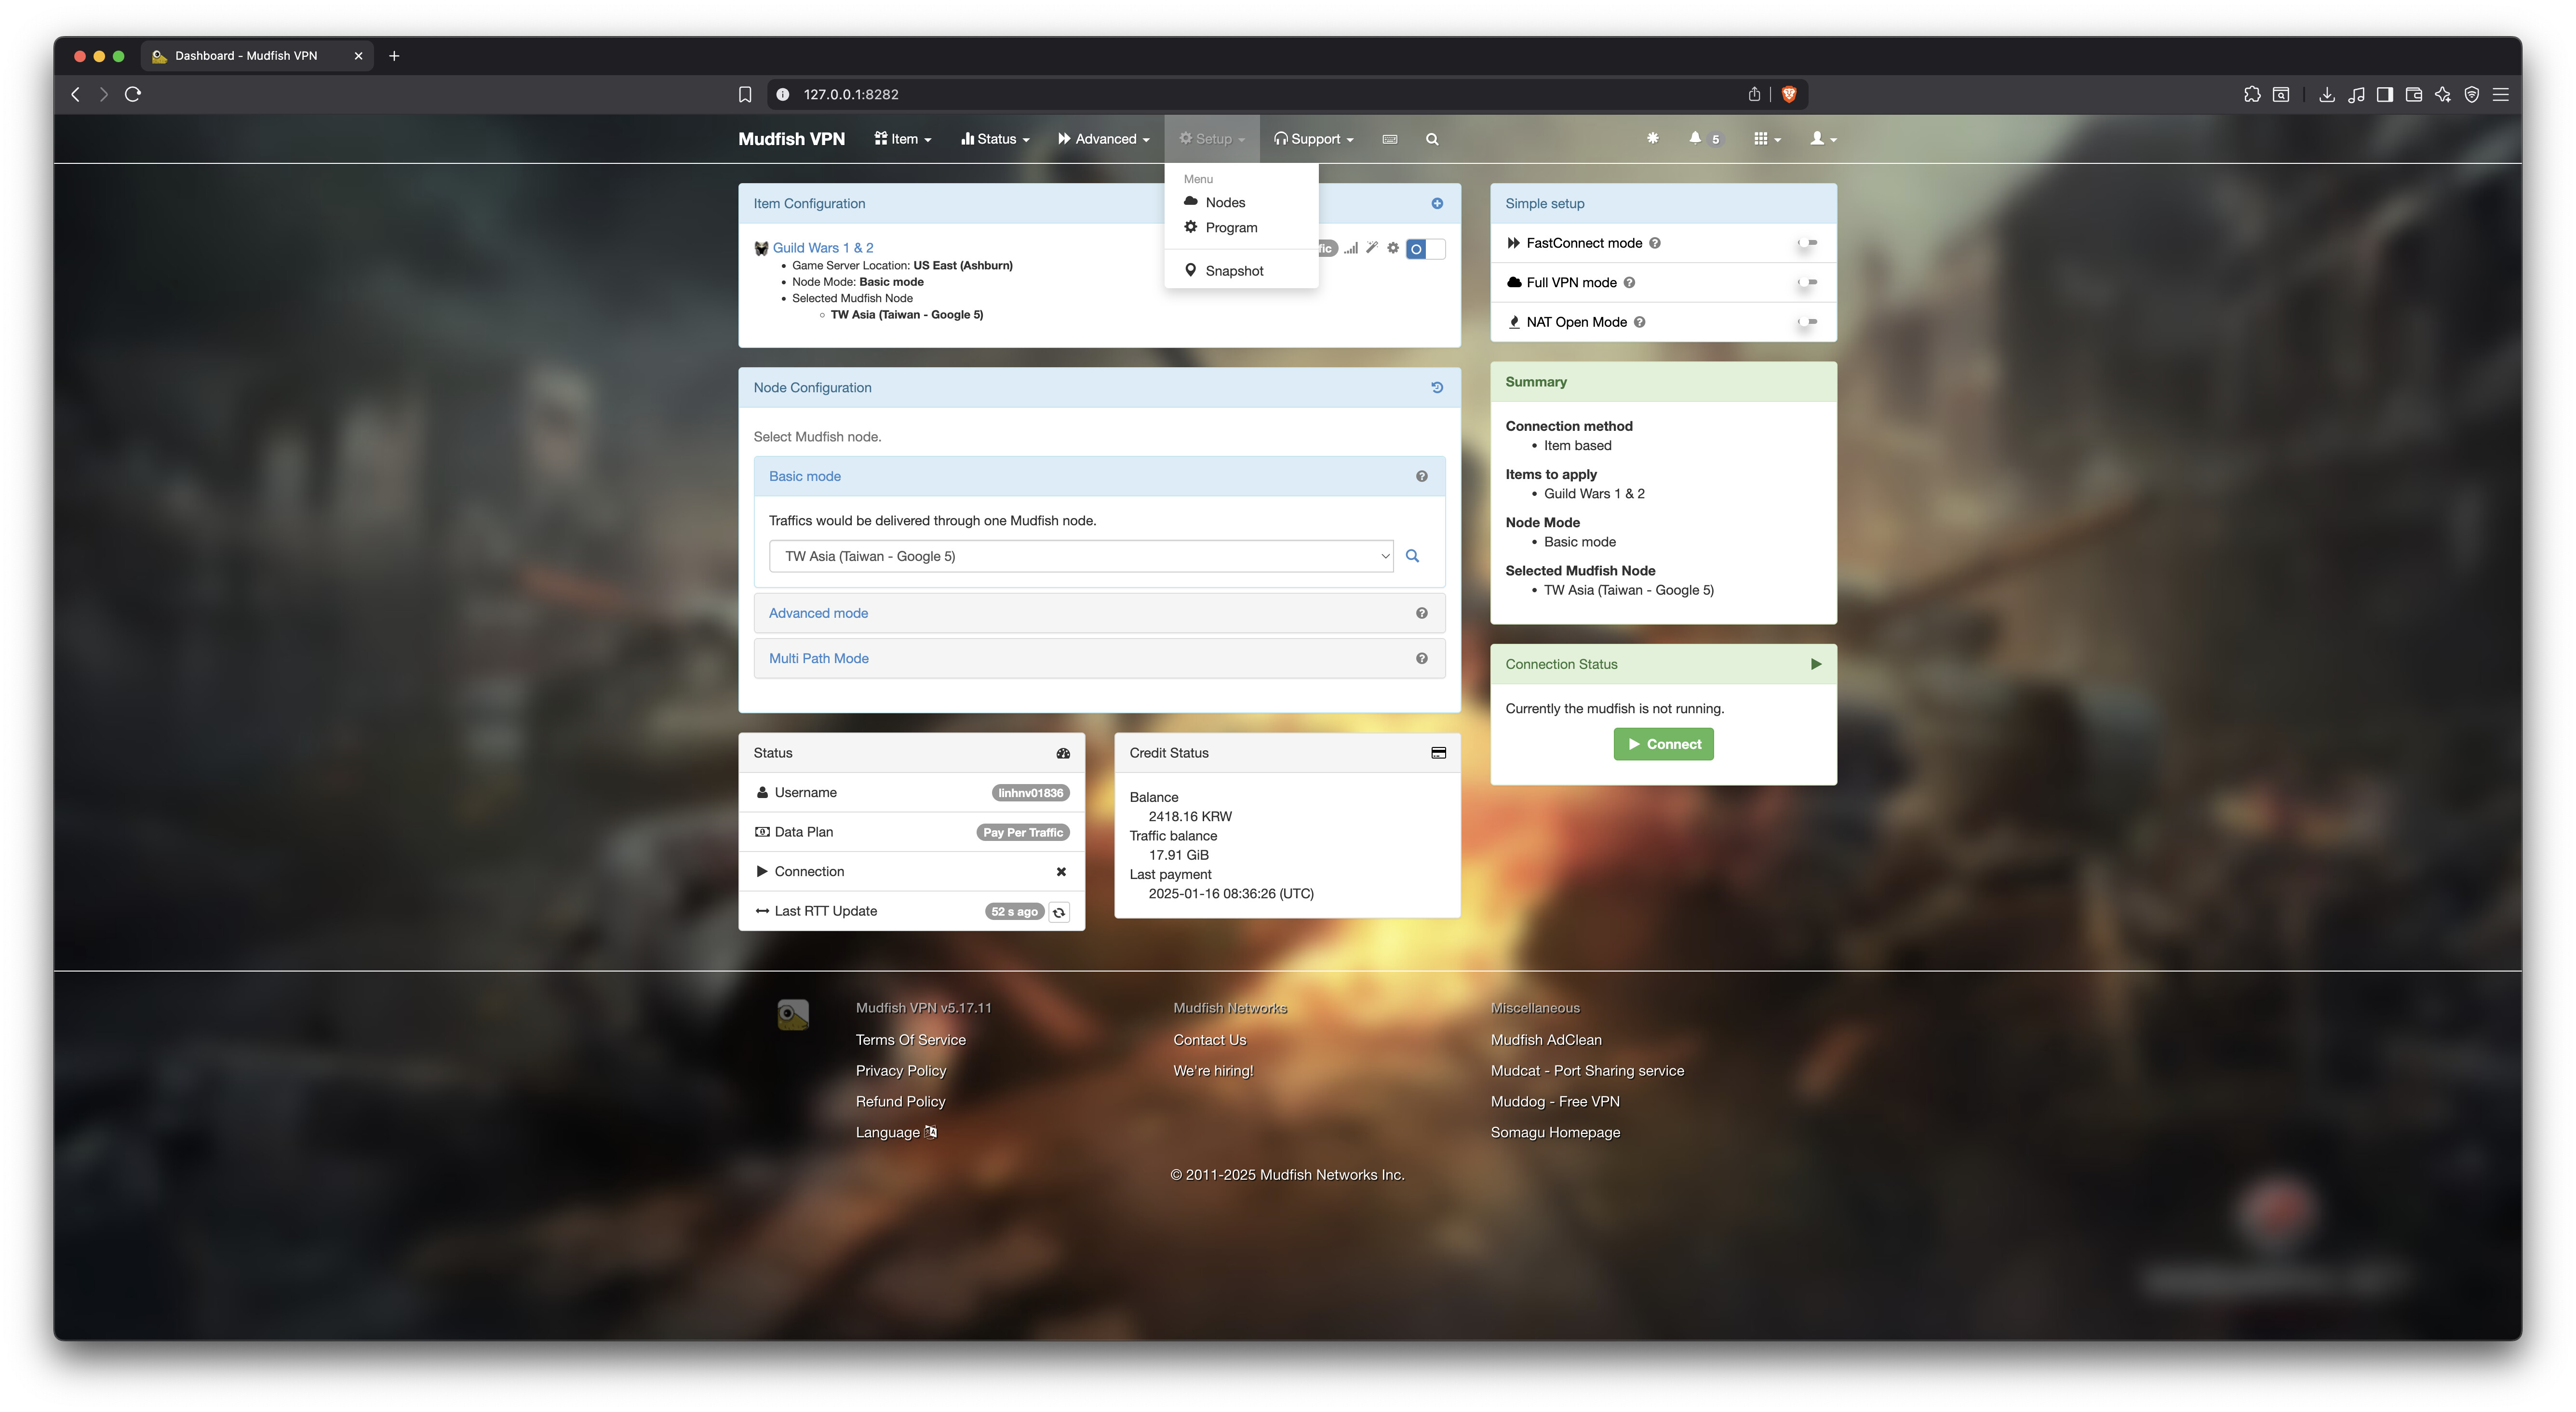Open the Item dropdown menu
The image size is (2576, 1412).
[902, 139]
